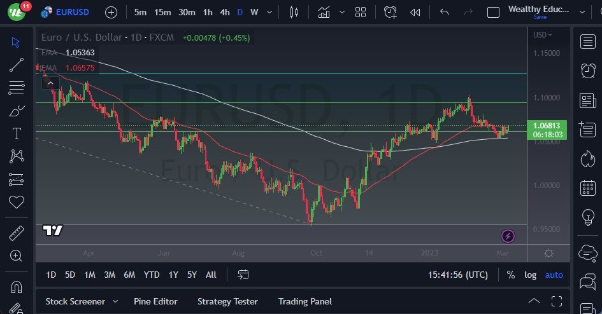The width and height of the screenshot is (602, 314).
Task: Switch to the Pine Editor tab
Action: (155, 301)
